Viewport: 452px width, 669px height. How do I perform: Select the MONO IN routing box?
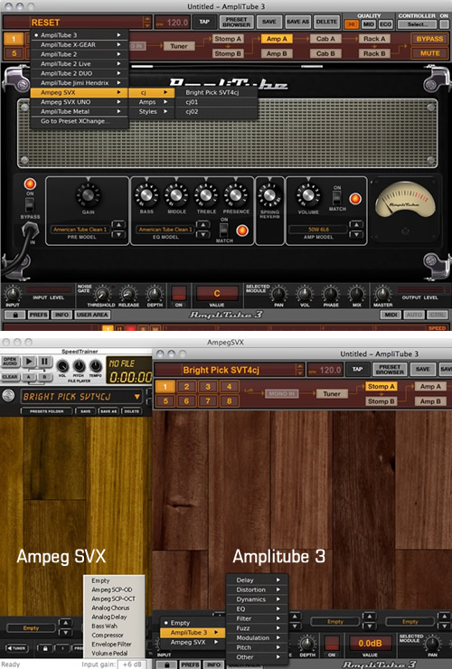coord(281,394)
